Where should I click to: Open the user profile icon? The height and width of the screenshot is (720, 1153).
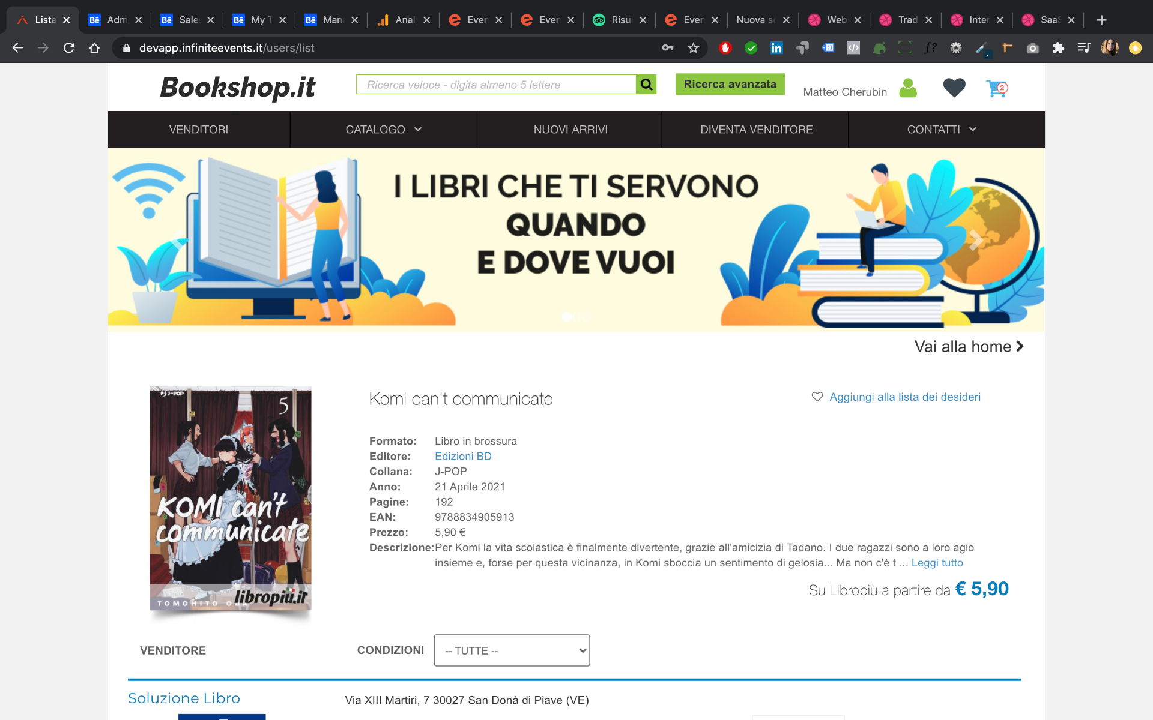click(908, 89)
